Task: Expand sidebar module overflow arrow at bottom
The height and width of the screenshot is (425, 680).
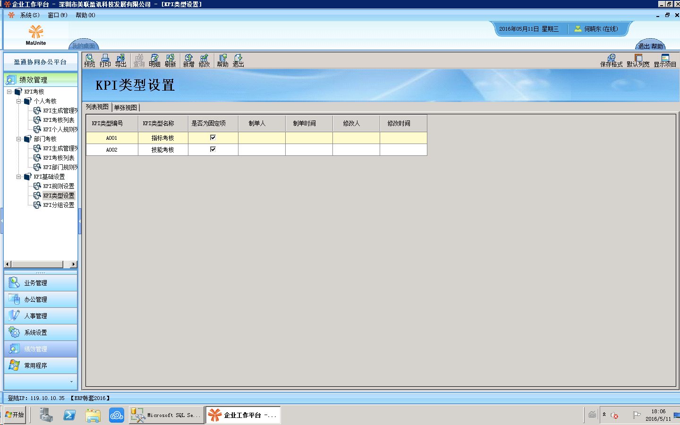Action: coord(71,382)
